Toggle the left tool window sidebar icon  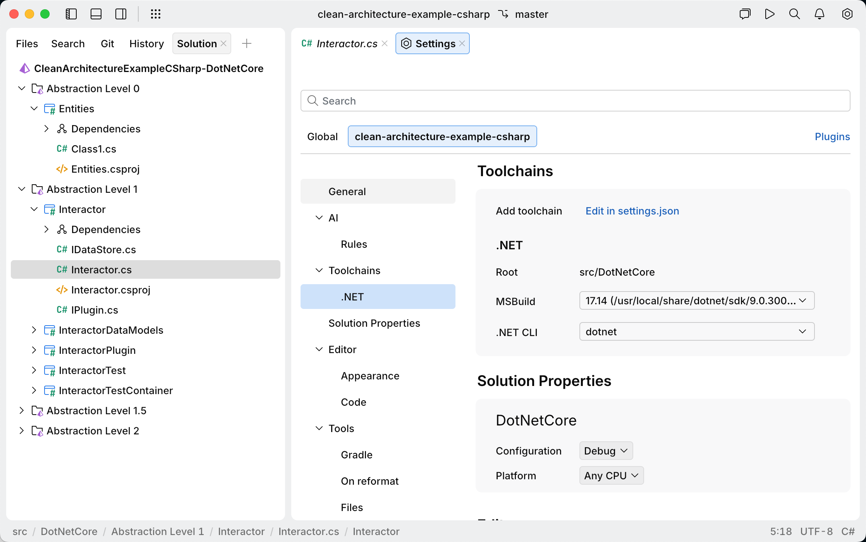coord(71,14)
